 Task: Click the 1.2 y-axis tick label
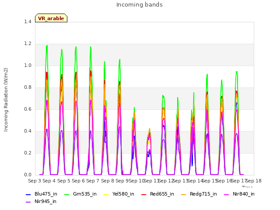click(x=28, y=44)
